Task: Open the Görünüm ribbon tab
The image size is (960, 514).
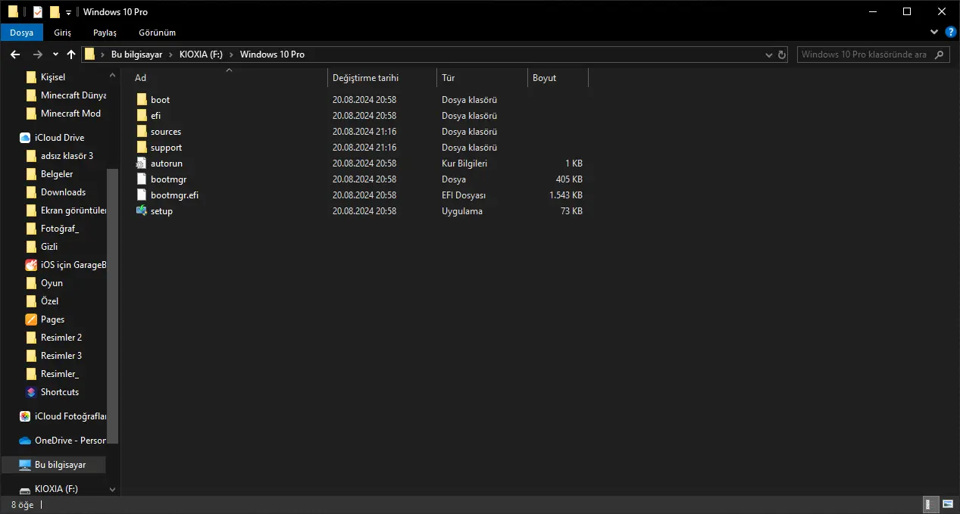Action: coord(157,33)
